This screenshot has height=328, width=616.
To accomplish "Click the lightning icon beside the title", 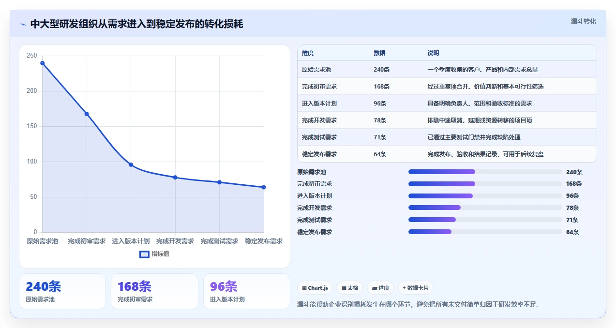I will coord(23,24).
